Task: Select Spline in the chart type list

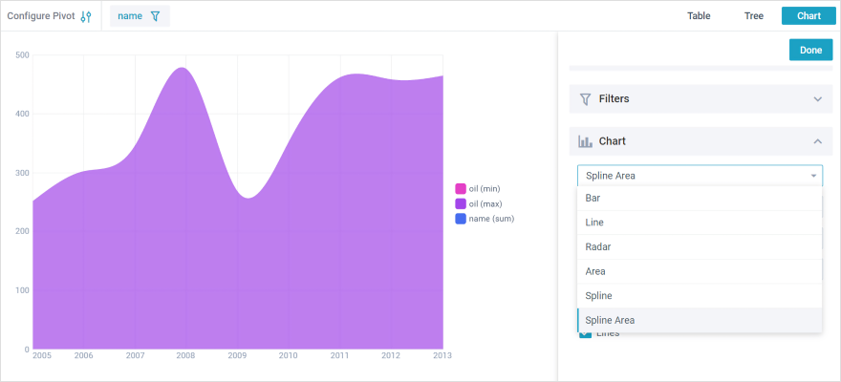Action: [x=700, y=296]
